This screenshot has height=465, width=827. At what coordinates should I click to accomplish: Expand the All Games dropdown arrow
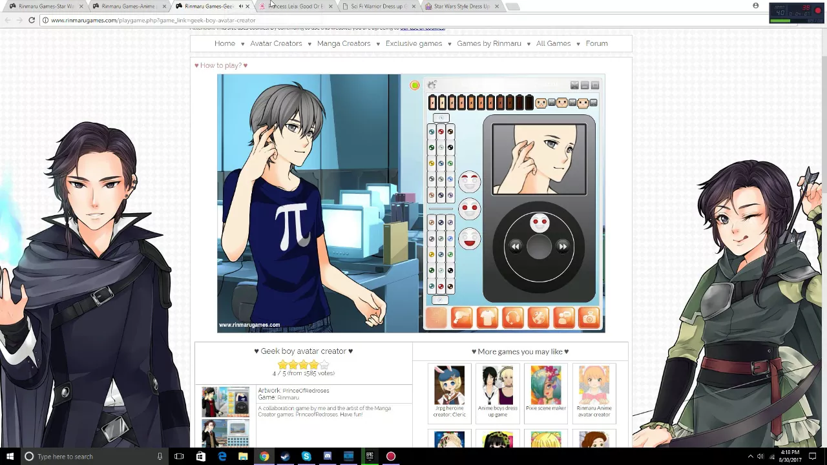click(x=578, y=44)
